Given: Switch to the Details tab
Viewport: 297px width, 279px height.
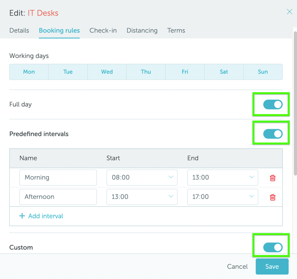Looking at the screenshot, I should point(19,31).
